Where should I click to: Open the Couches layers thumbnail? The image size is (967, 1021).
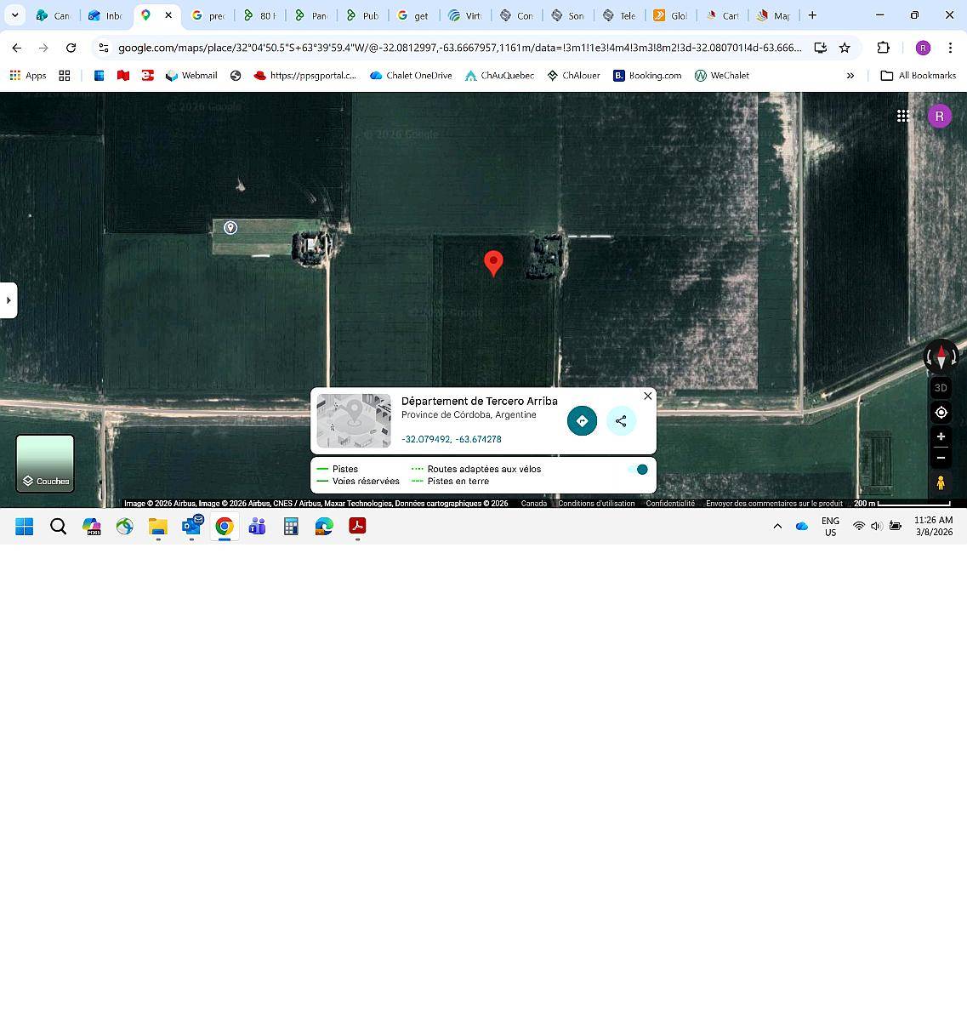[45, 464]
